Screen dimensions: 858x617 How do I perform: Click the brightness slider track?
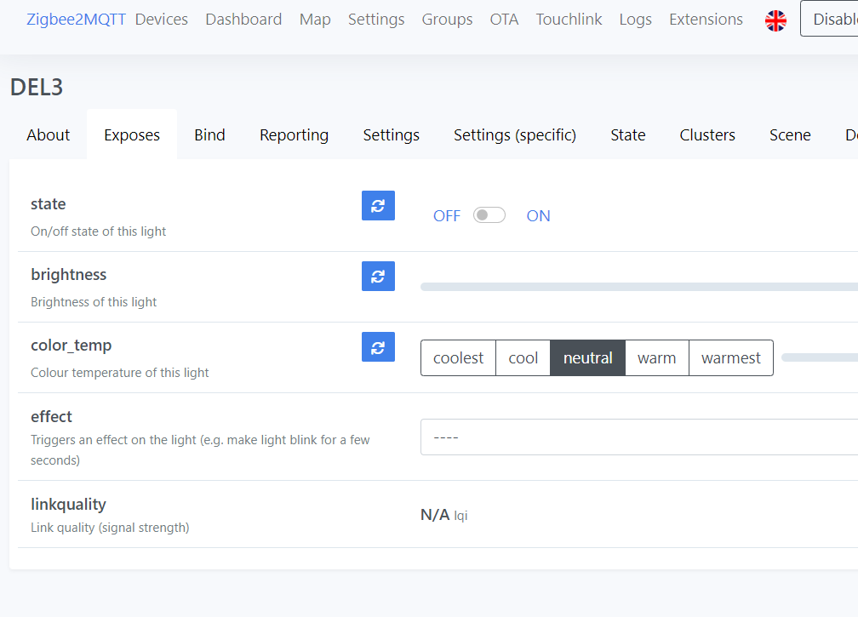tap(638, 287)
